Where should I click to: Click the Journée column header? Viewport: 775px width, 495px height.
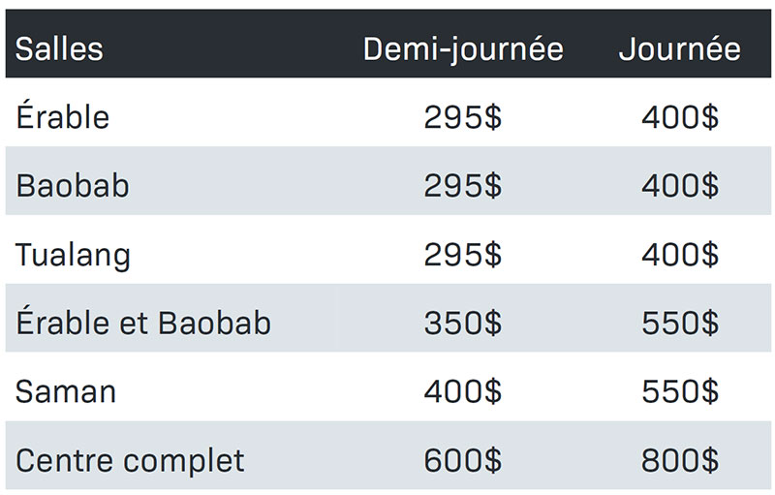coord(680,50)
